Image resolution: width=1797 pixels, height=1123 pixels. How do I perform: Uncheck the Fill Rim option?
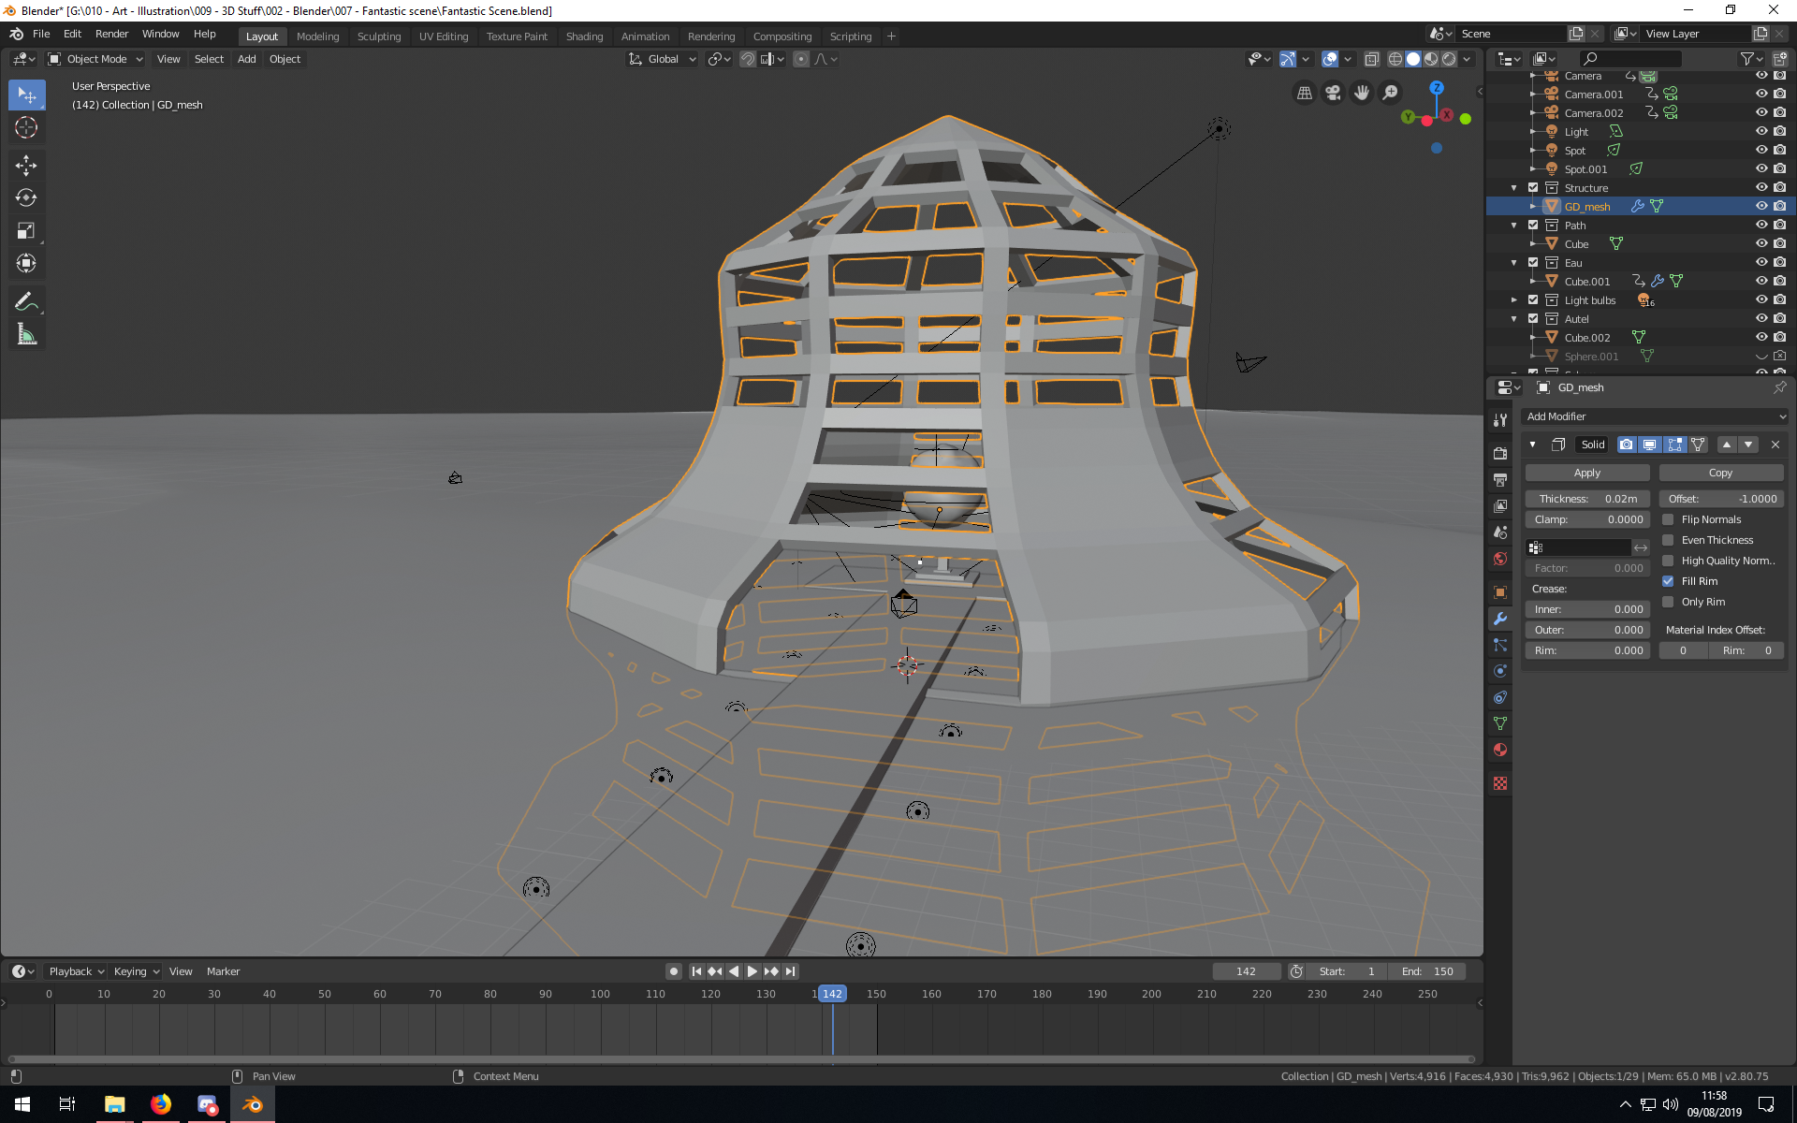pyautogui.click(x=1668, y=581)
